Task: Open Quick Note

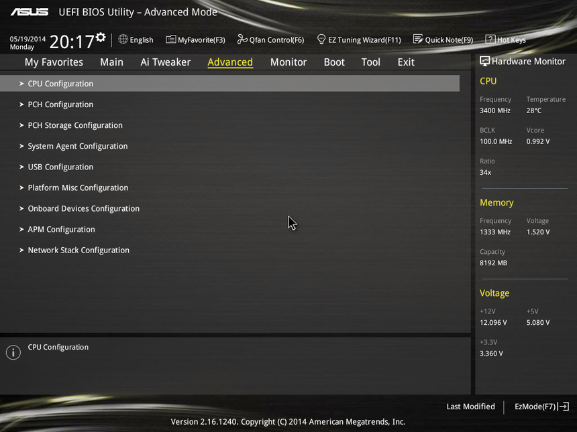Action: 443,40
